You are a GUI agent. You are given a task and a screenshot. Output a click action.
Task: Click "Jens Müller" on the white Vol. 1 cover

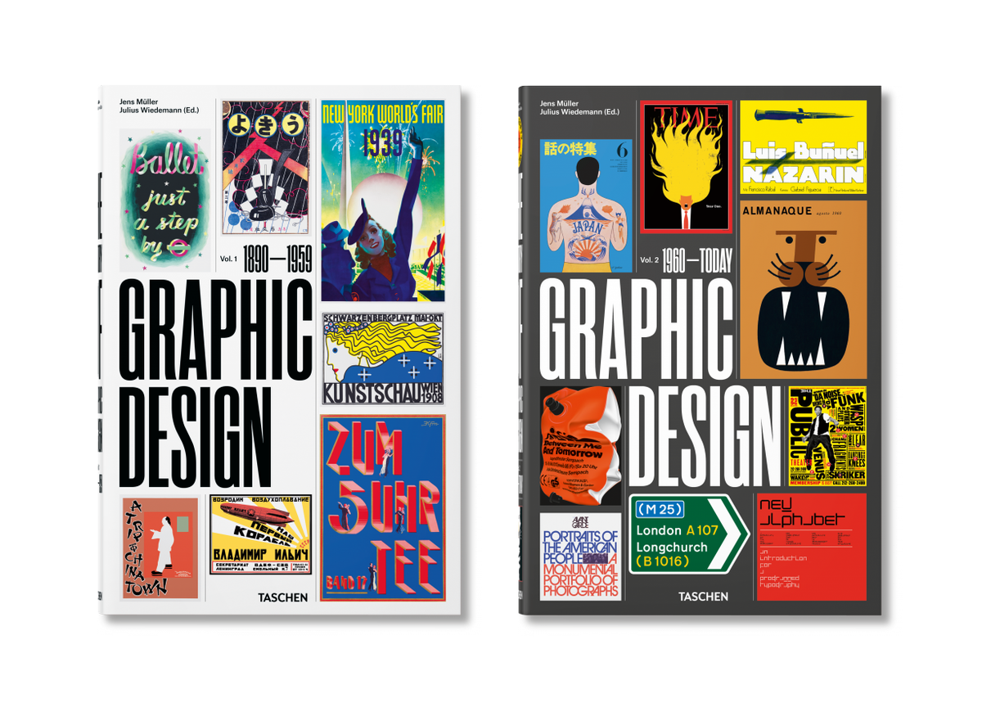point(137,102)
